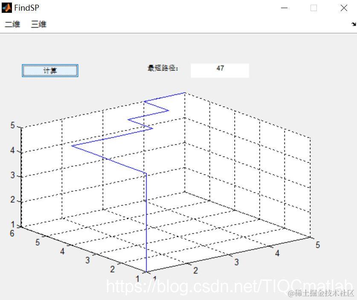Viewport: 357px width, 300px height.
Task: Select the y-axis tick label 6
Action: click(x=11, y=234)
